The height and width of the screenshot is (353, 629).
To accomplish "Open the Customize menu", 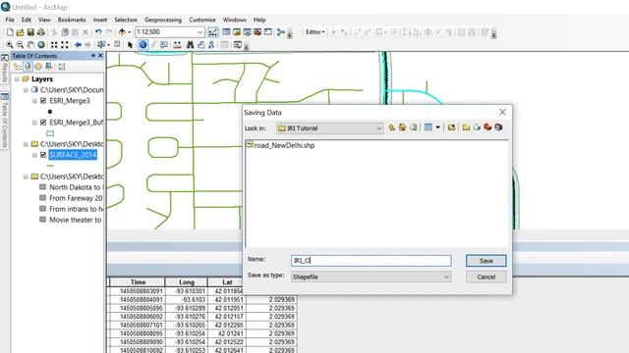I will [202, 20].
